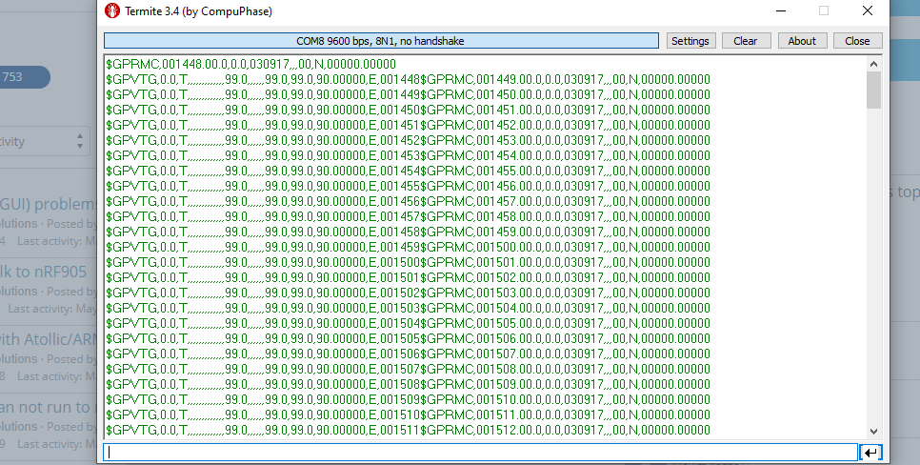Click the line containing $GPRMC,001458.00
Screen dimensions: 920x465
pyautogui.click(x=408, y=216)
